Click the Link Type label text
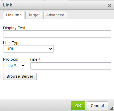The width and height of the screenshot is (114, 111). coord(12,43)
